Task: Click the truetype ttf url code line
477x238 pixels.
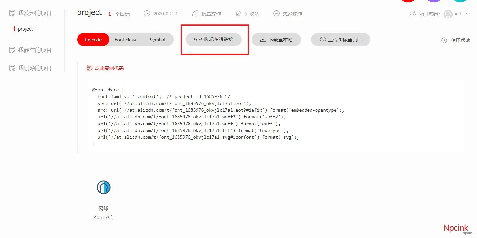Action: [x=193, y=130]
